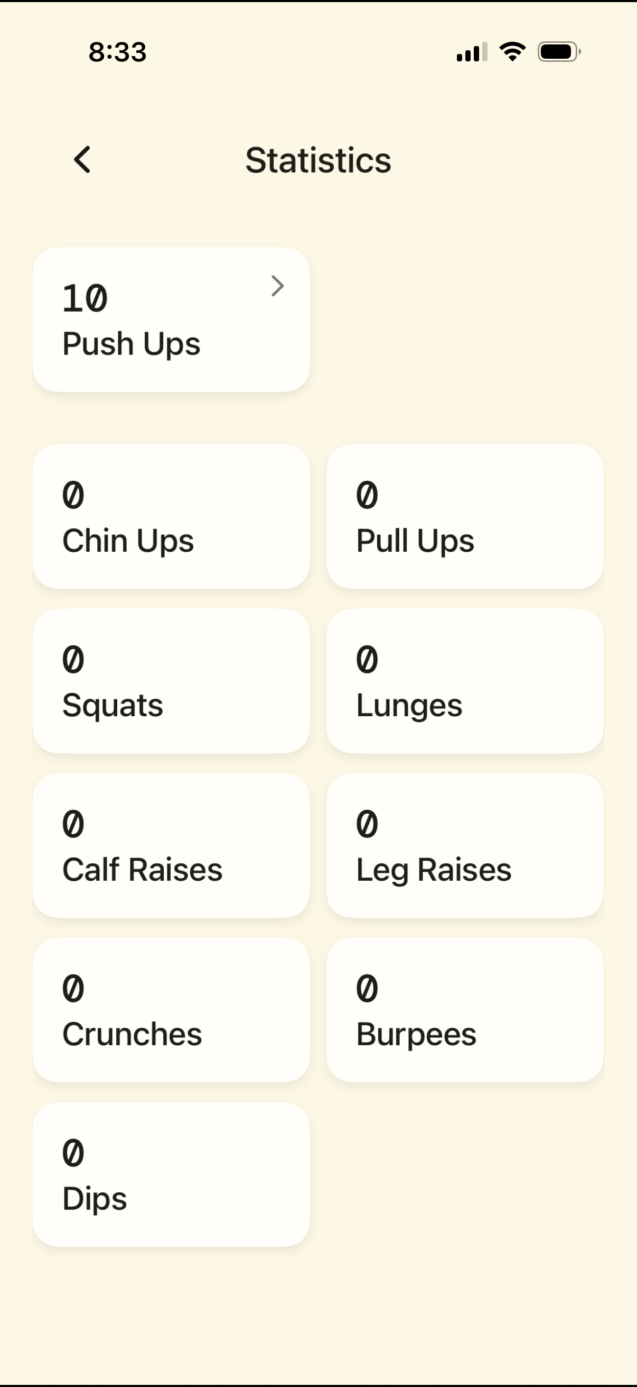Image resolution: width=637 pixels, height=1387 pixels.
Task: Tap the back arrow icon
Action: click(x=82, y=160)
